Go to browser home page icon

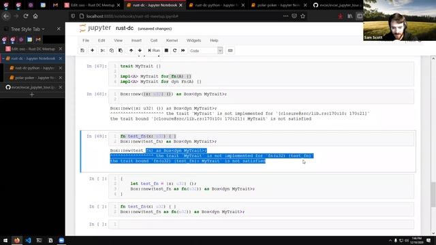[x=35, y=16]
